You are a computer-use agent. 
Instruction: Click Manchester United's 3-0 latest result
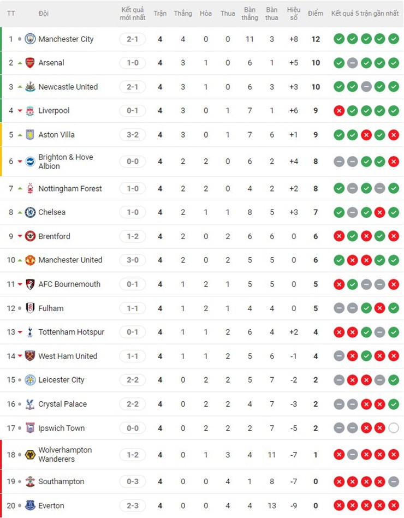click(x=133, y=260)
